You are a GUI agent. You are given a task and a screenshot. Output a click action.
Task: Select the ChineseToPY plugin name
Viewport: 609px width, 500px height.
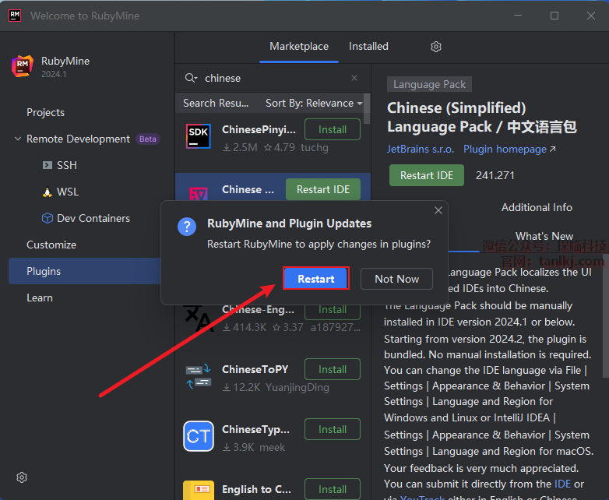tap(255, 369)
